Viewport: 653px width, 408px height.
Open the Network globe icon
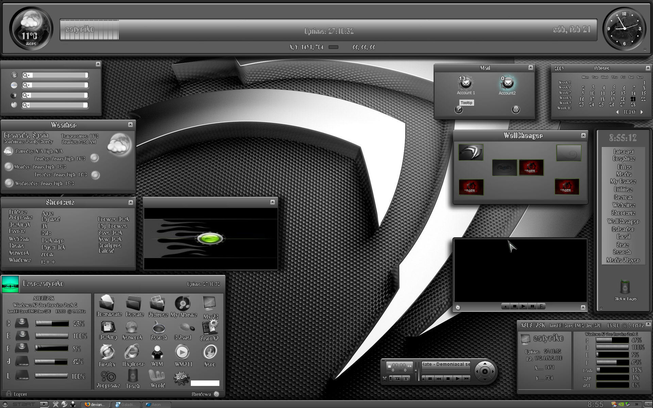(131, 327)
